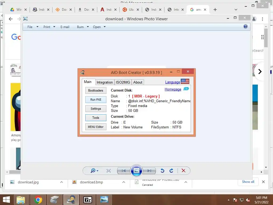Rotate the photo clockwise

point(171,171)
